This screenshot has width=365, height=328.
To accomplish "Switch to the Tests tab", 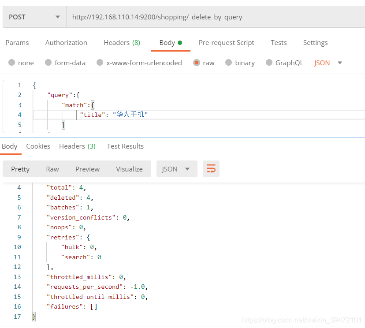I will (x=279, y=43).
